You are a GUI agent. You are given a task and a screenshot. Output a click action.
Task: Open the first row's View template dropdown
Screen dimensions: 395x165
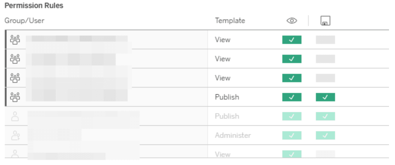tap(223, 40)
